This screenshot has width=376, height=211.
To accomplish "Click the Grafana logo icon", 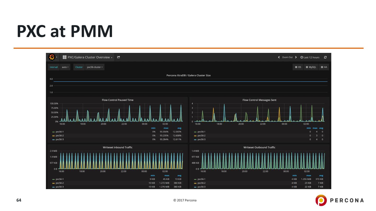I will click(52, 57).
